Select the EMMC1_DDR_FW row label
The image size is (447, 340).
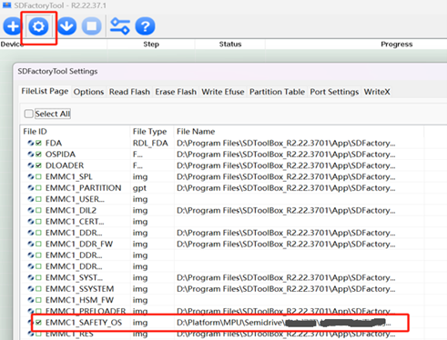click(x=79, y=244)
